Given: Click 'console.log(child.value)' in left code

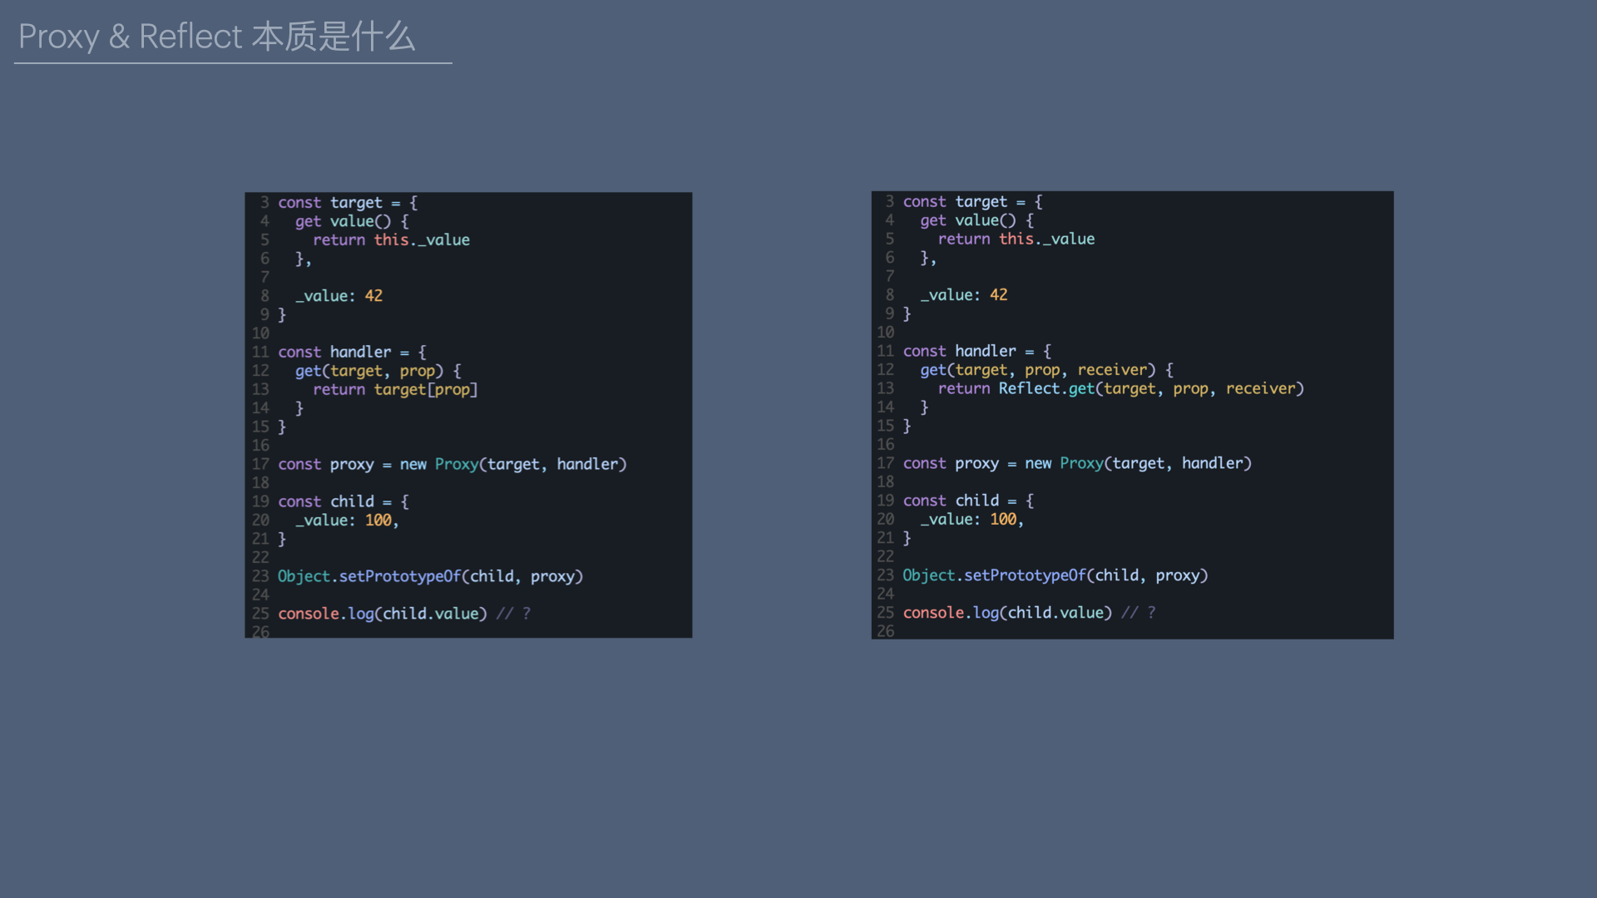Looking at the screenshot, I should (383, 614).
